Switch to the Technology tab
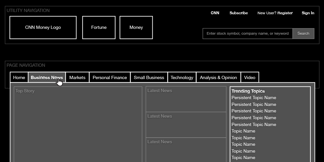Image resolution: width=324 pixels, height=162 pixels. click(x=182, y=77)
